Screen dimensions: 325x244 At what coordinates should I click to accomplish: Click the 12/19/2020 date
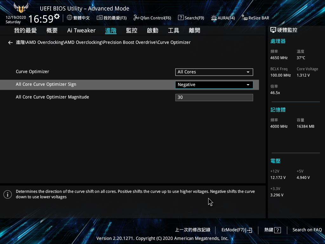(16, 17)
